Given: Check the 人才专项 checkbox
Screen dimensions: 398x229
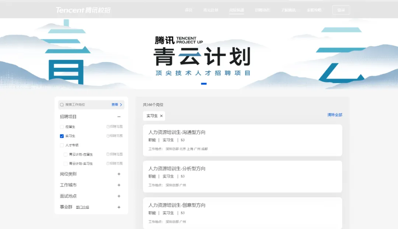Looking at the screenshot, I should pos(62,145).
